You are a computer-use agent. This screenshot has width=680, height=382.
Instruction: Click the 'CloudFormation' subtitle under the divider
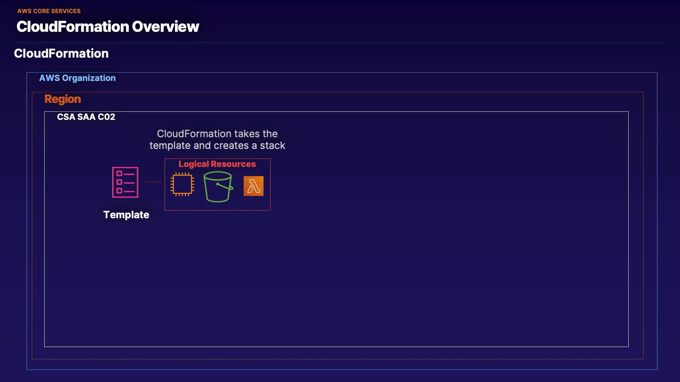coord(61,53)
